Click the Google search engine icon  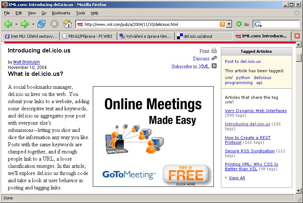pos(258,24)
